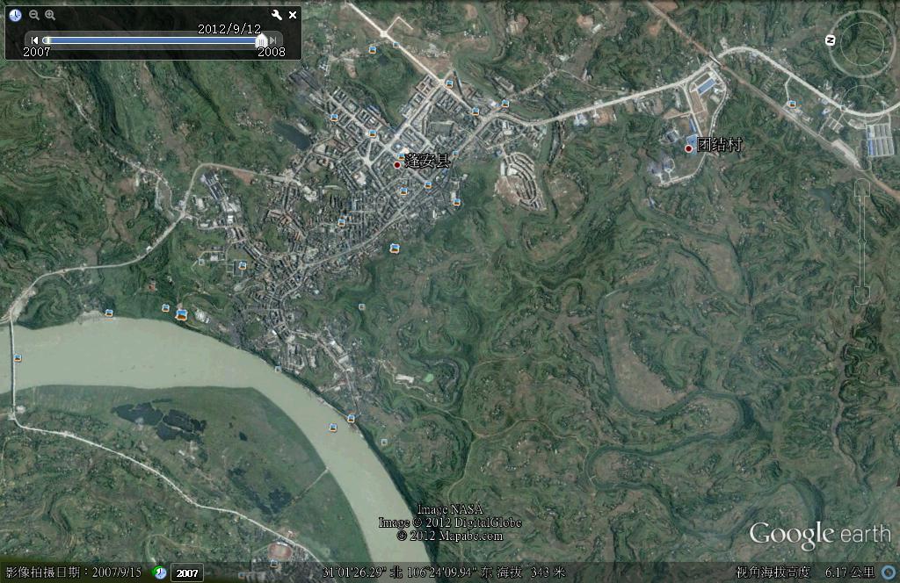
Task: Open time slider options with wrench icon
Action: coord(277,15)
